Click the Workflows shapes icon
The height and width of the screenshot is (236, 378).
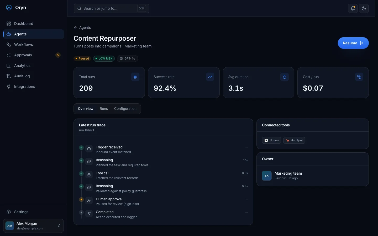(x=9, y=45)
